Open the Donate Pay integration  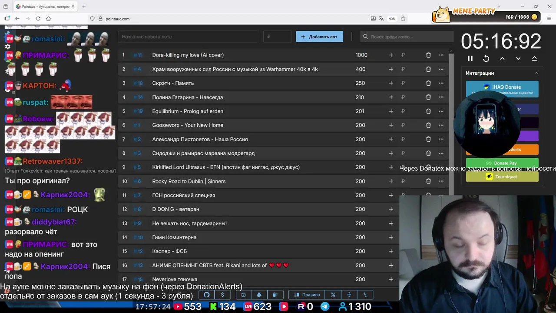click(x=502, y=163)
